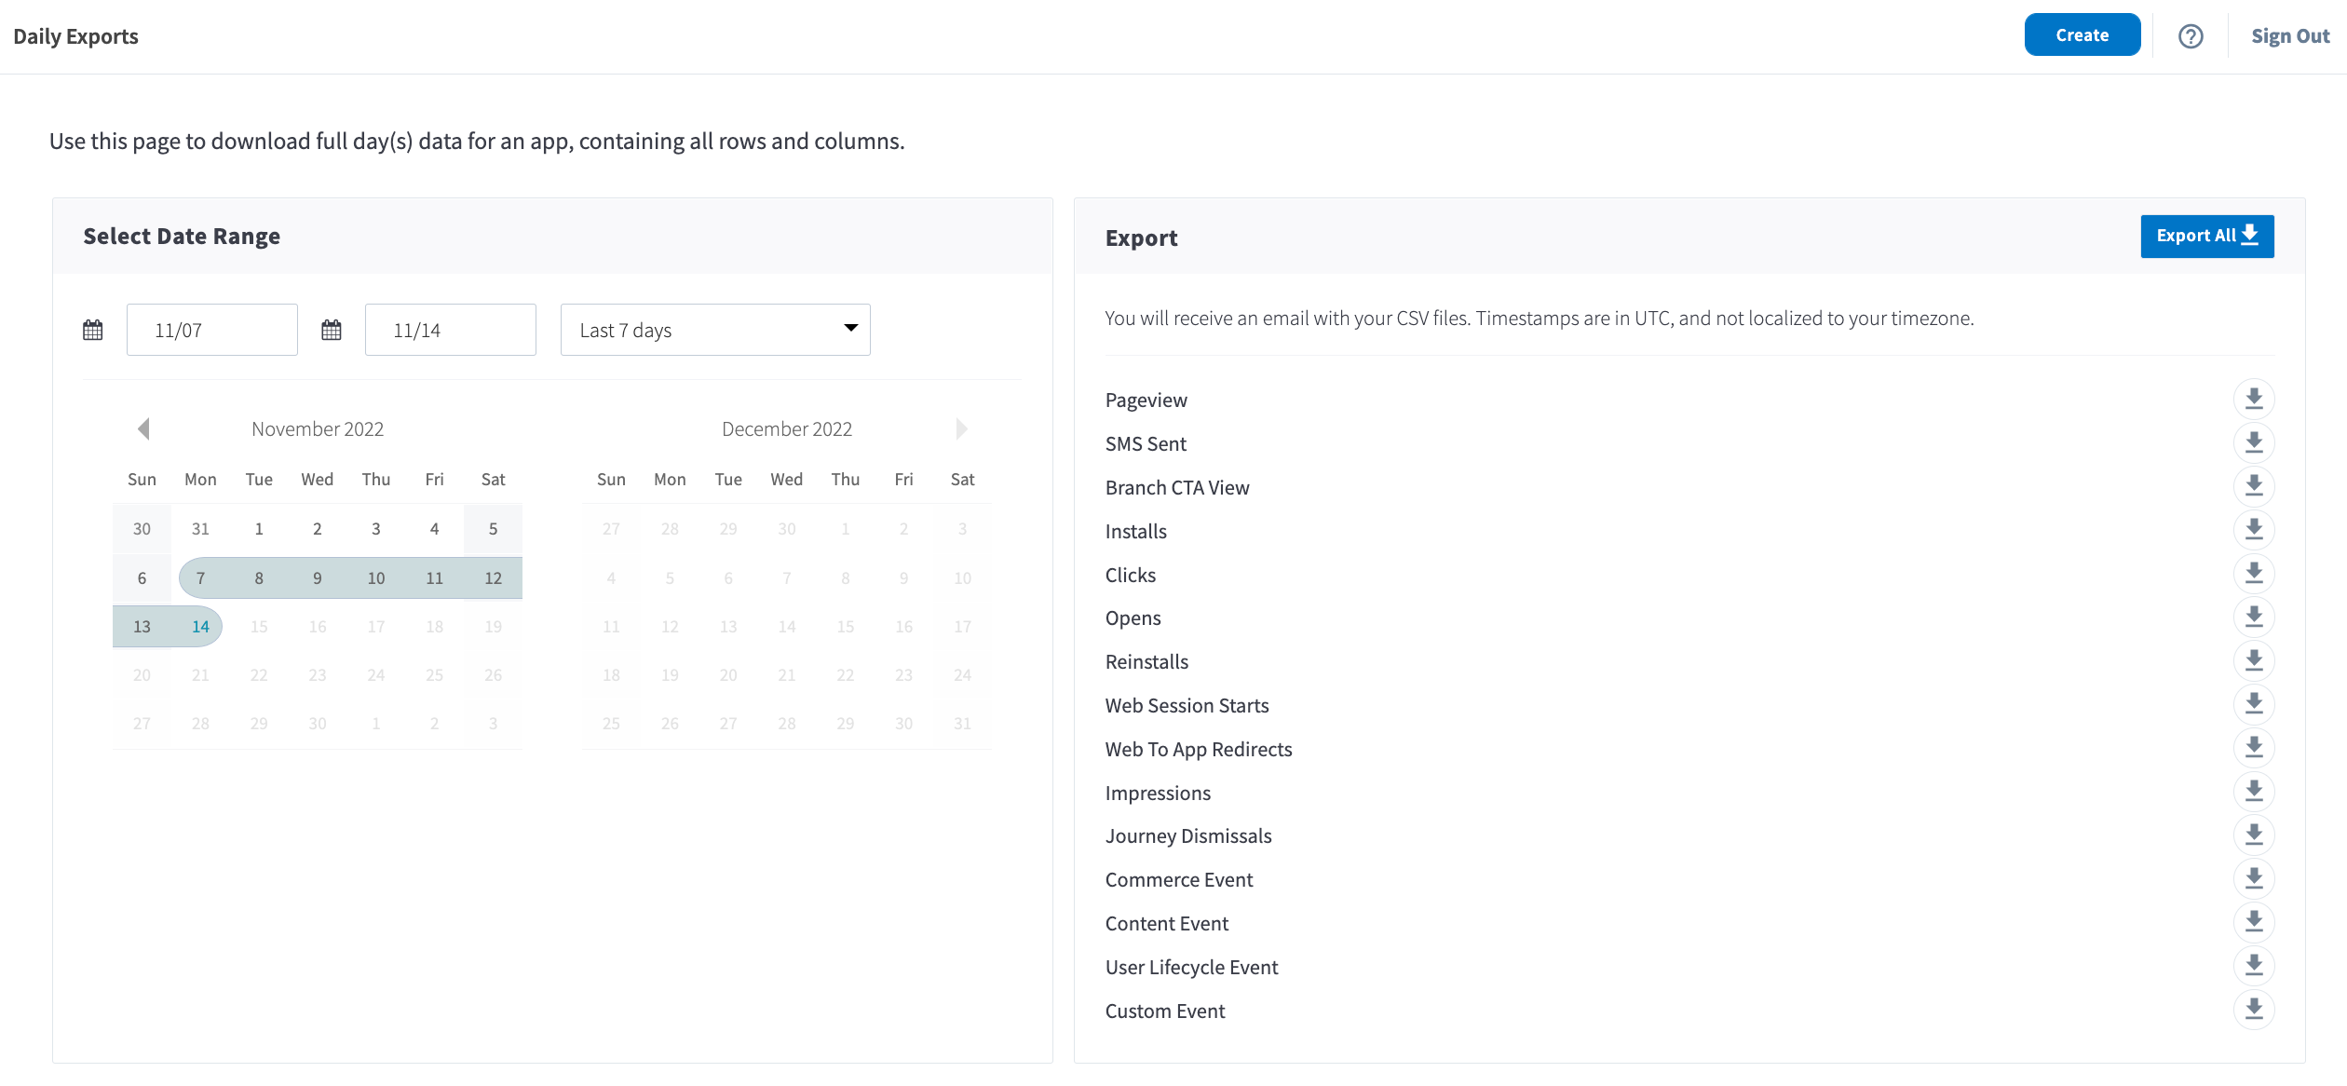Select November 10 in the calendar
The width and height of the screenshot is (2347, 1086).
point(376,578)
